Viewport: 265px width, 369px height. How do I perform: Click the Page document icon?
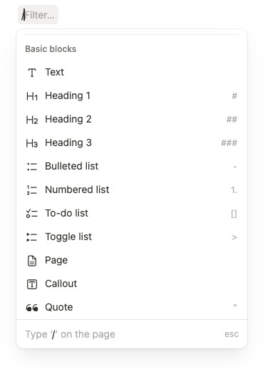pyautogui.click(x=32, y=261)
